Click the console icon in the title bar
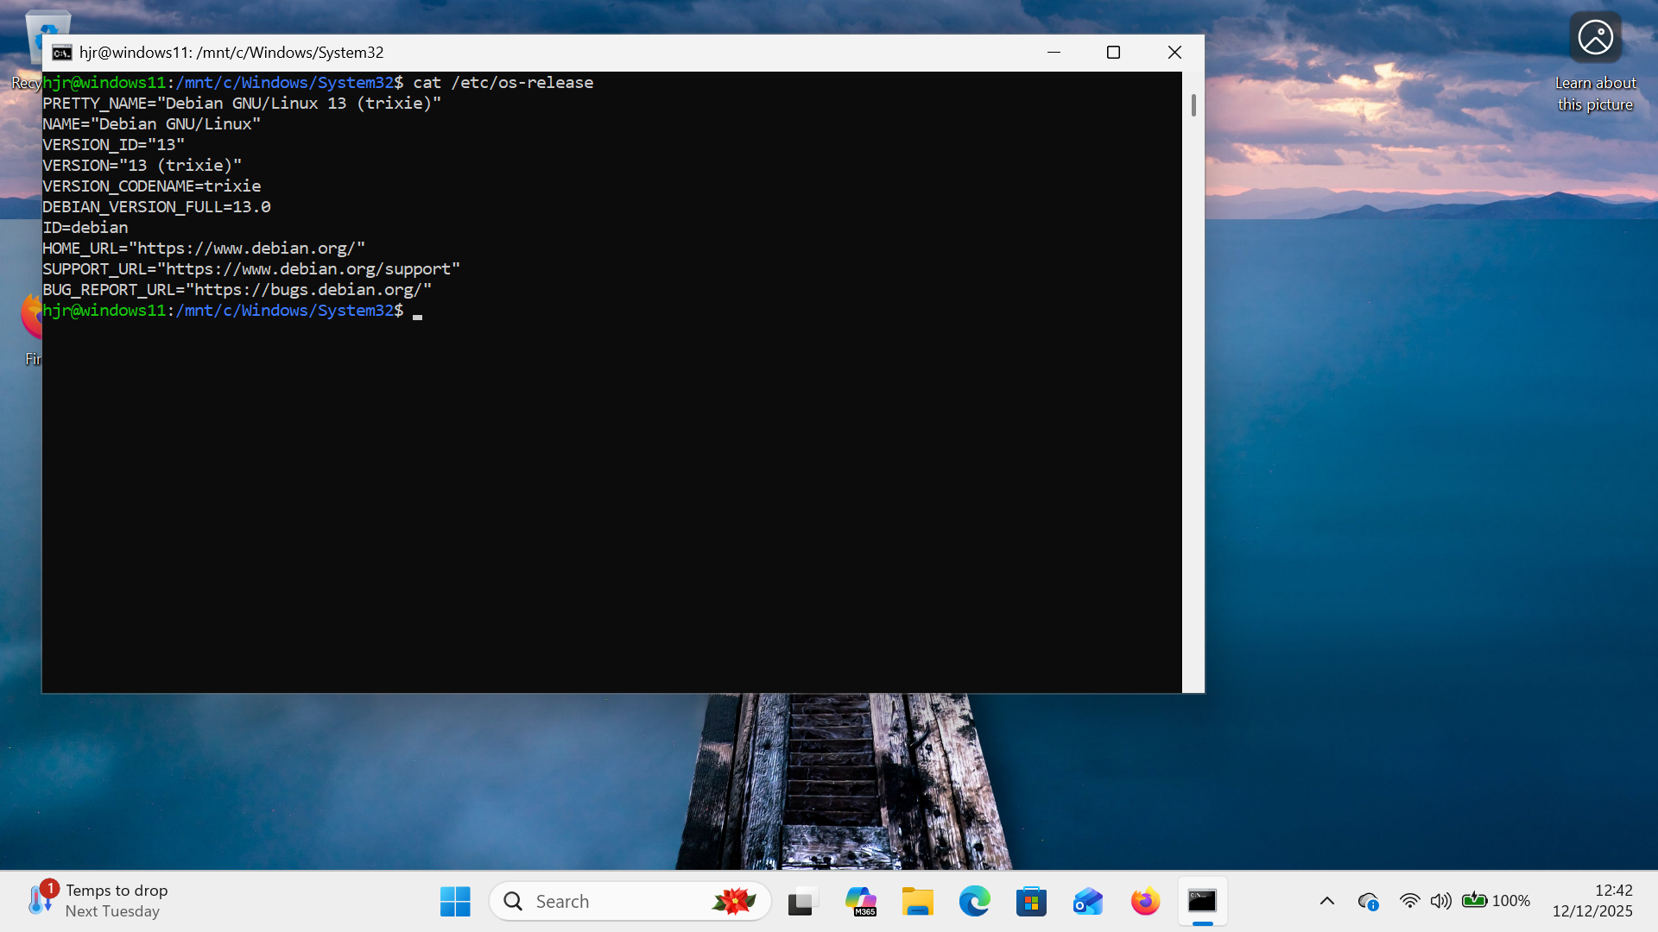Viewport: 1658px width, 932px height. pyautogui.click(x=61, y=53)
